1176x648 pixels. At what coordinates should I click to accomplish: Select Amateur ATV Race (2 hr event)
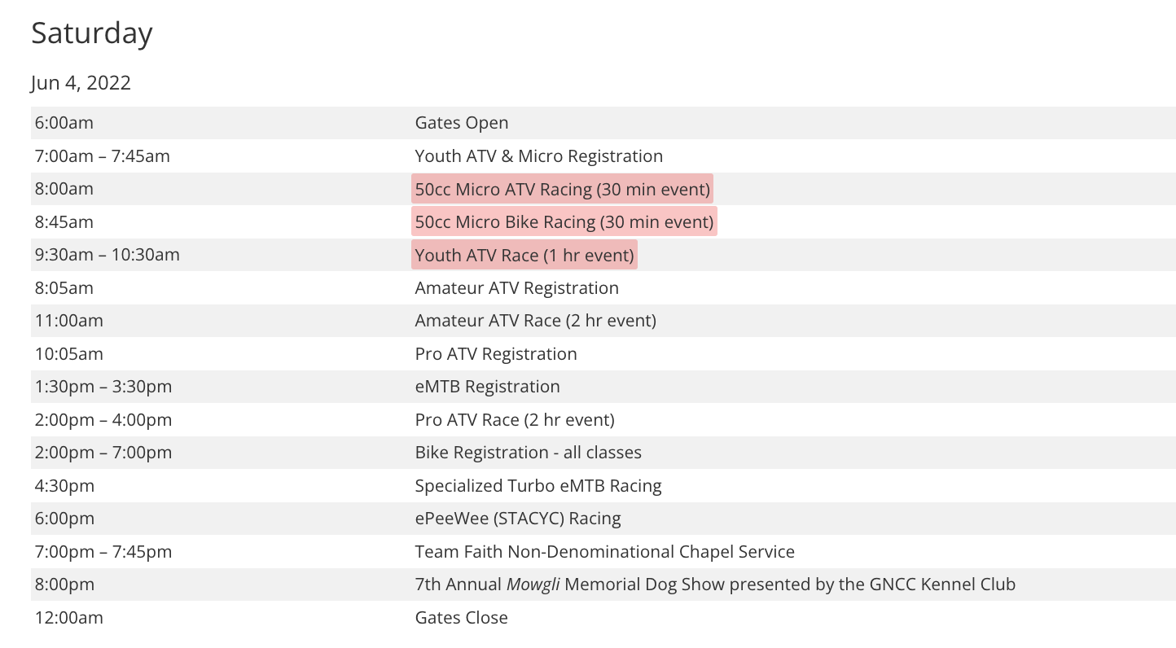point(535,321)
